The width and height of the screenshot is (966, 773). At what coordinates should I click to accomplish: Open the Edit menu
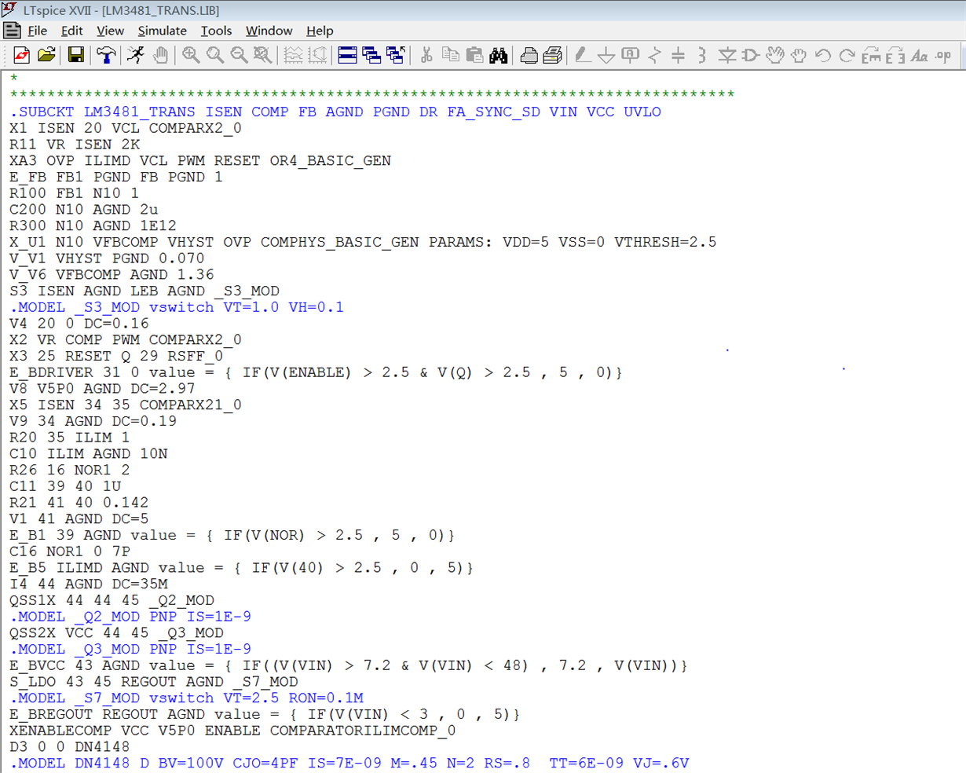71,31
